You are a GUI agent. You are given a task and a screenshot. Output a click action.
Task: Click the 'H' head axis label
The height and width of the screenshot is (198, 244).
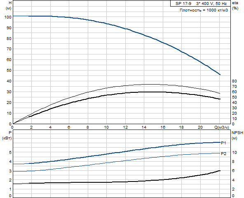pos(10,2)
